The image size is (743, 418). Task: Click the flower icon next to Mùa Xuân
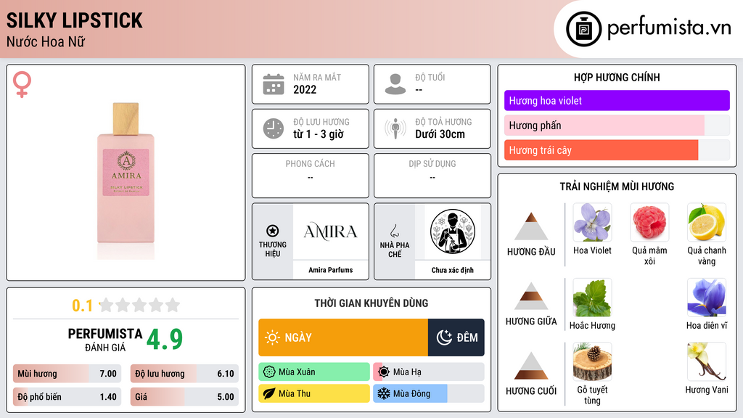[269, 372]
